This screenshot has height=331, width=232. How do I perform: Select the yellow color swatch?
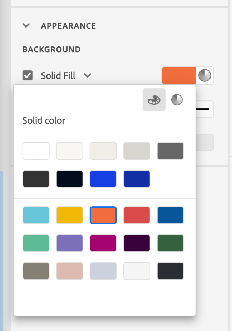[x=70, y=215]
